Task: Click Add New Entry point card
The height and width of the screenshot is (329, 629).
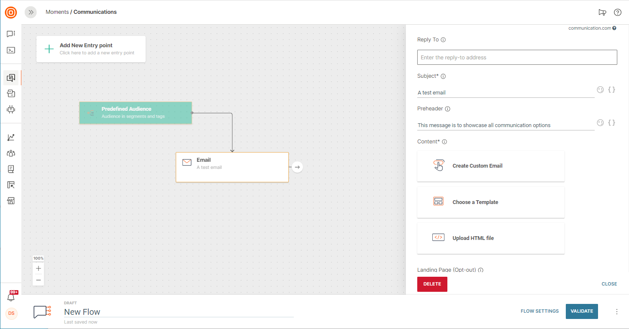Action: [x=91, y=49]
